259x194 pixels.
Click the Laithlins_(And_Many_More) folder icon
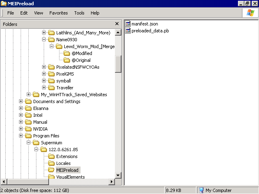click(x=51, y=33)
